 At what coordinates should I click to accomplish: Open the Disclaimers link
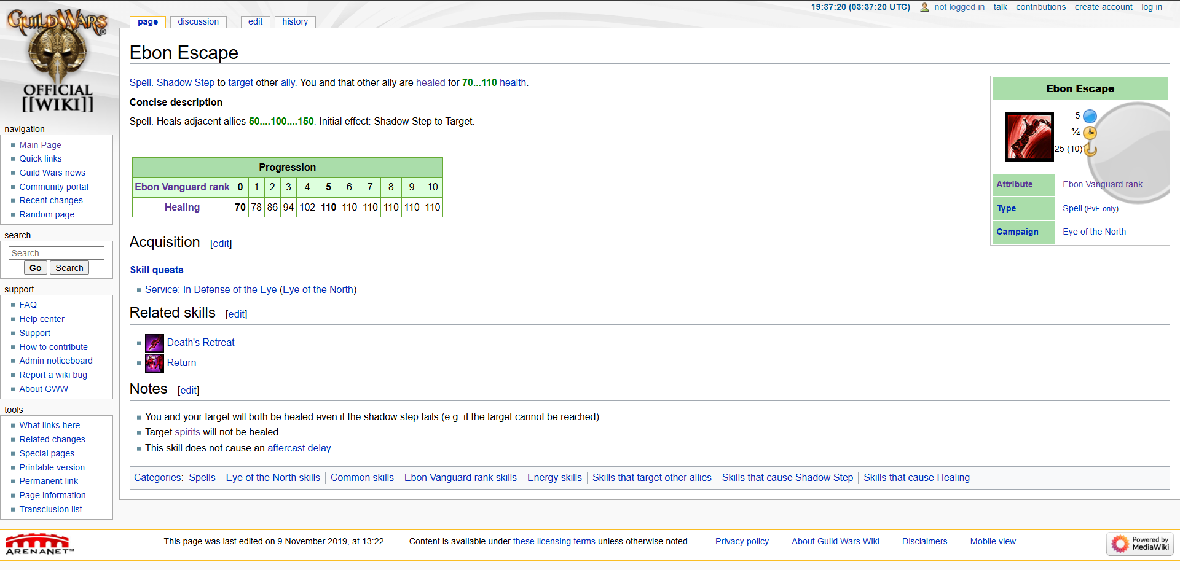[x=924, y=541]
